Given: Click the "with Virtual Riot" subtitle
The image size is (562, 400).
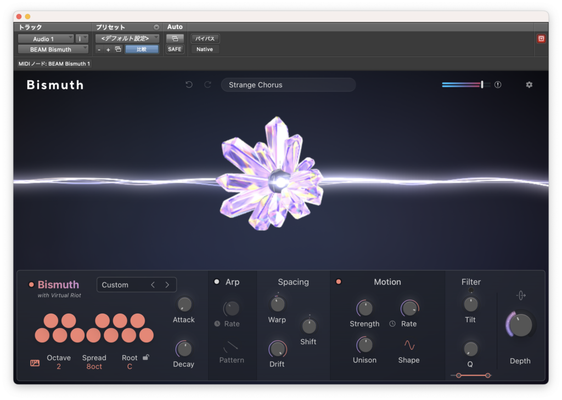Looking at the screenshot, I should pyautogui.click(x=59, y=295).
